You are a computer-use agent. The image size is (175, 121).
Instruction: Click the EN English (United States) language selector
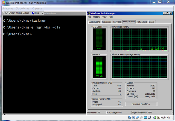tap(17, 13)
